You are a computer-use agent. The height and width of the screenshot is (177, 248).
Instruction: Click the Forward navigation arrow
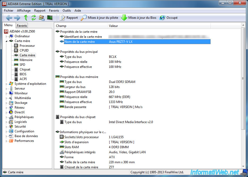click(17, 18)
